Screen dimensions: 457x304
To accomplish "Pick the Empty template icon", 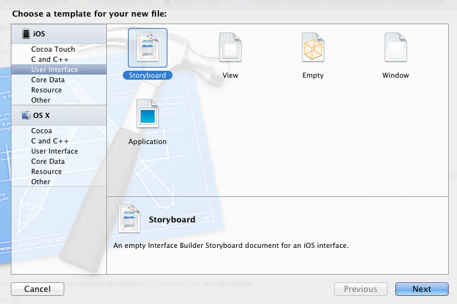I will [x=313, y=47].
